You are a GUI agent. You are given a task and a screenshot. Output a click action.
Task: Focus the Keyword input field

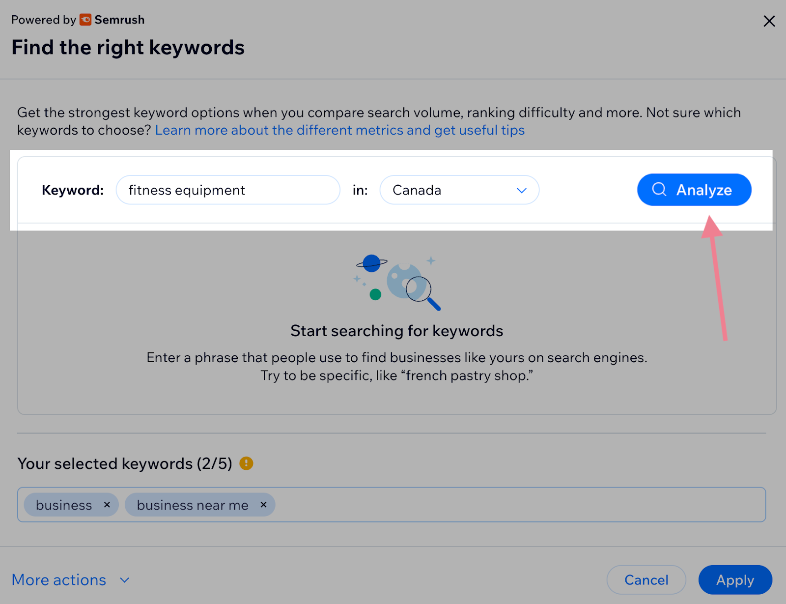tap(227, 190)
